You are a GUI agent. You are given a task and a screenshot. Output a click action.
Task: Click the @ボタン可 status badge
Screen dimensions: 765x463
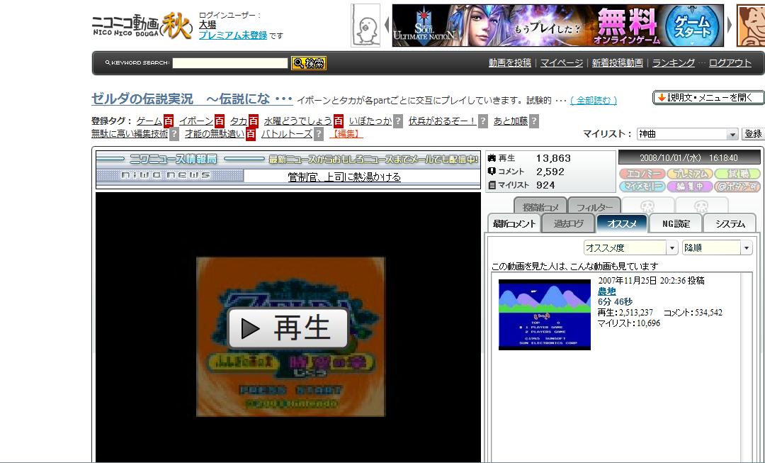[737, 186]
